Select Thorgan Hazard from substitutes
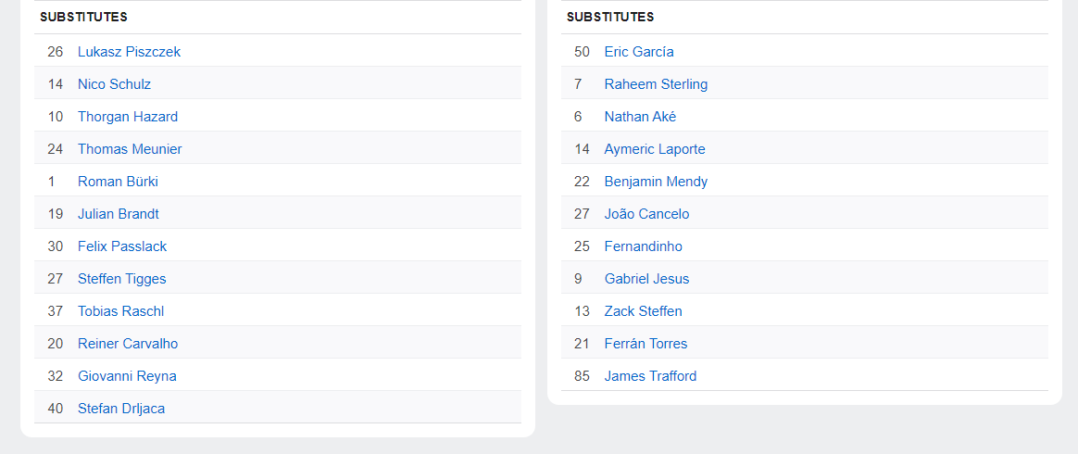 point(128,117)
